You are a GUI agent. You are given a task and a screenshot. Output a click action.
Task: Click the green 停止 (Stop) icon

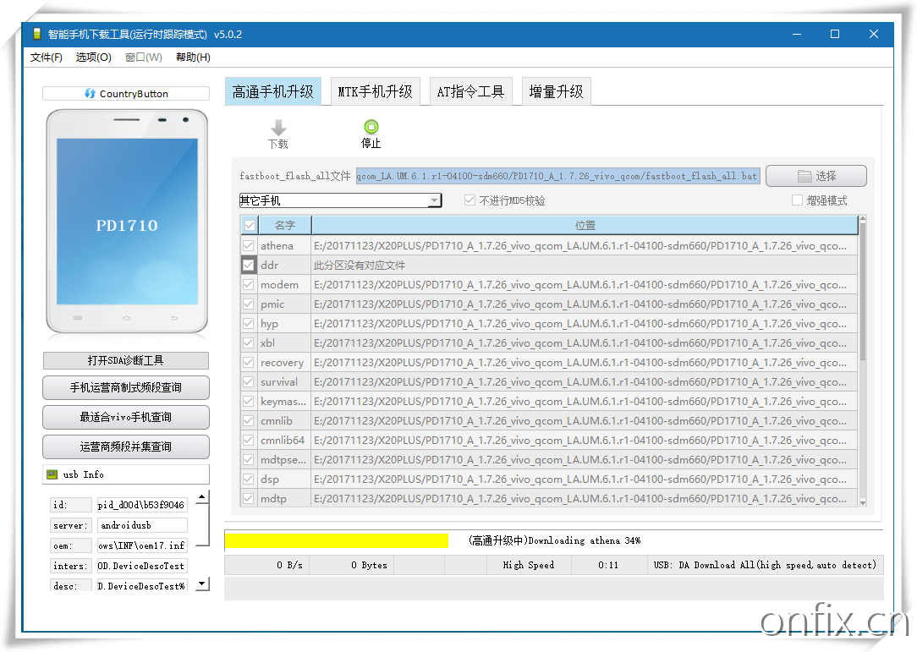coord(371,125)
